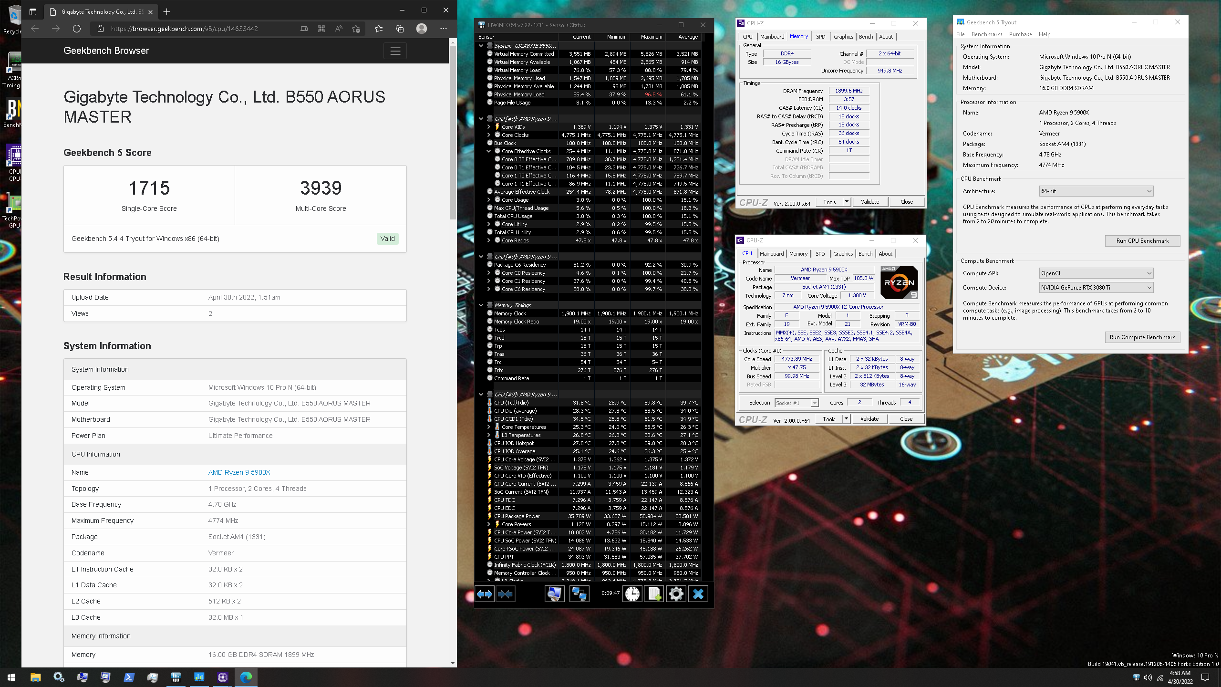Image resolution: width=1221 pixels, height=687 pixels.
Task: Open the Purchase menu in Geekbench 5
Action: point(1020,34)
